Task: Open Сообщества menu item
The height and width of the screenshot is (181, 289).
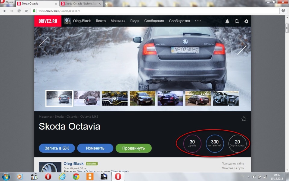Action: (x=179, y=21)
